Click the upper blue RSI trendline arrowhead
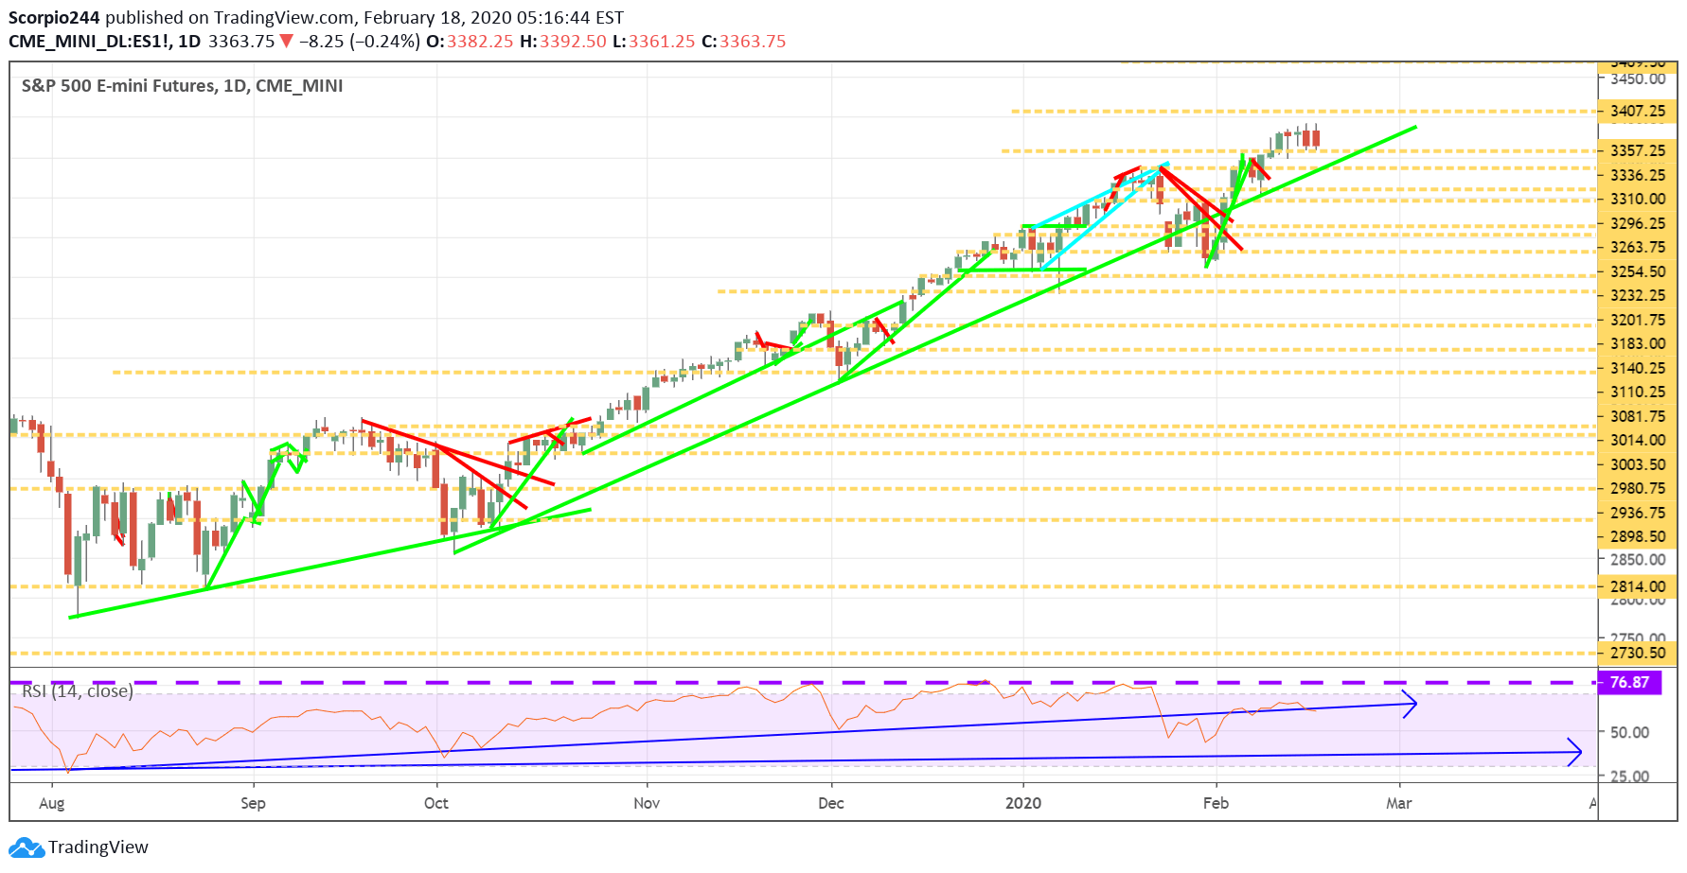Viewport: 1687px width, 873px height. click(x=1410, y=704)
